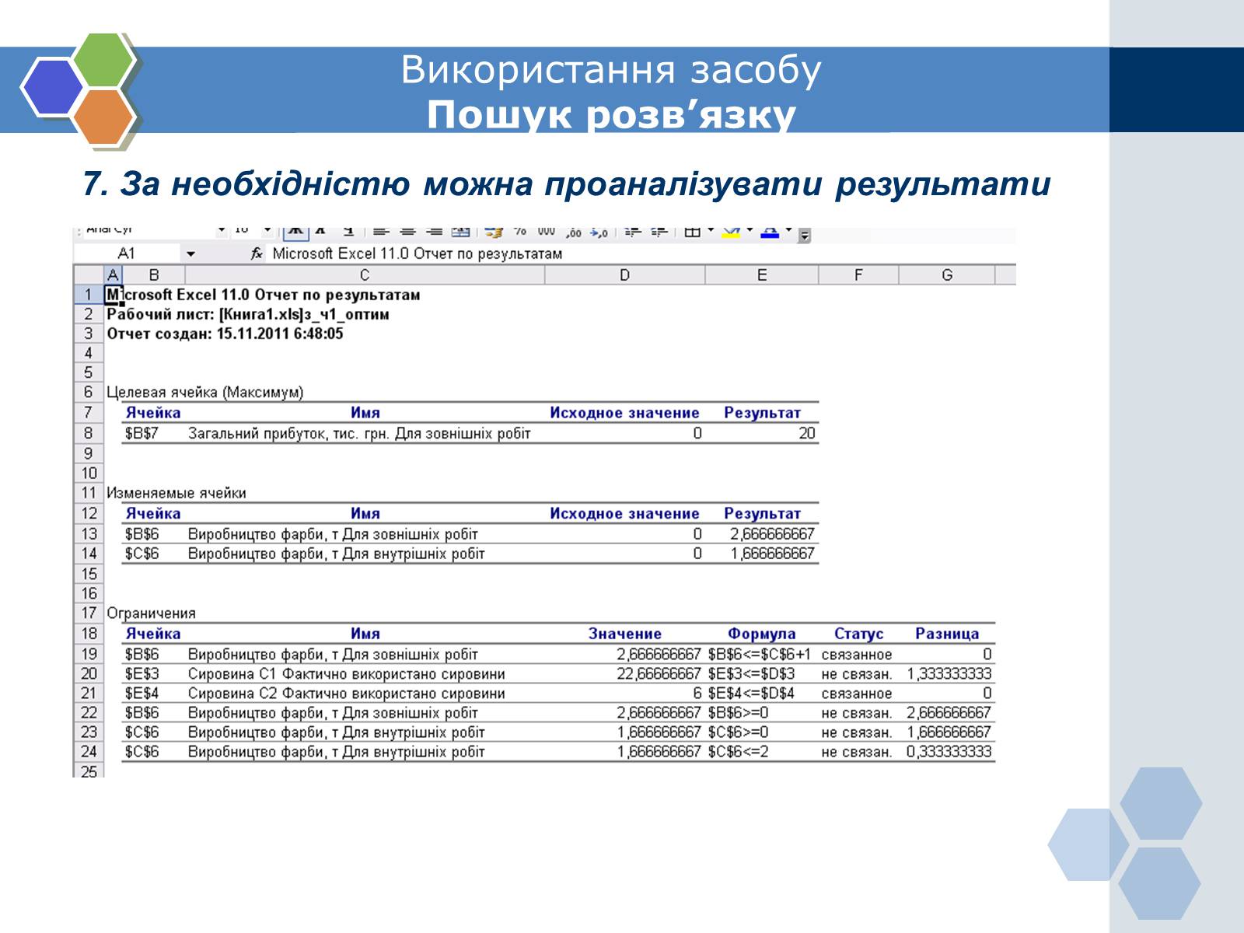
Task: Open font color dropdown arrow
Action: tap(788, 230)
